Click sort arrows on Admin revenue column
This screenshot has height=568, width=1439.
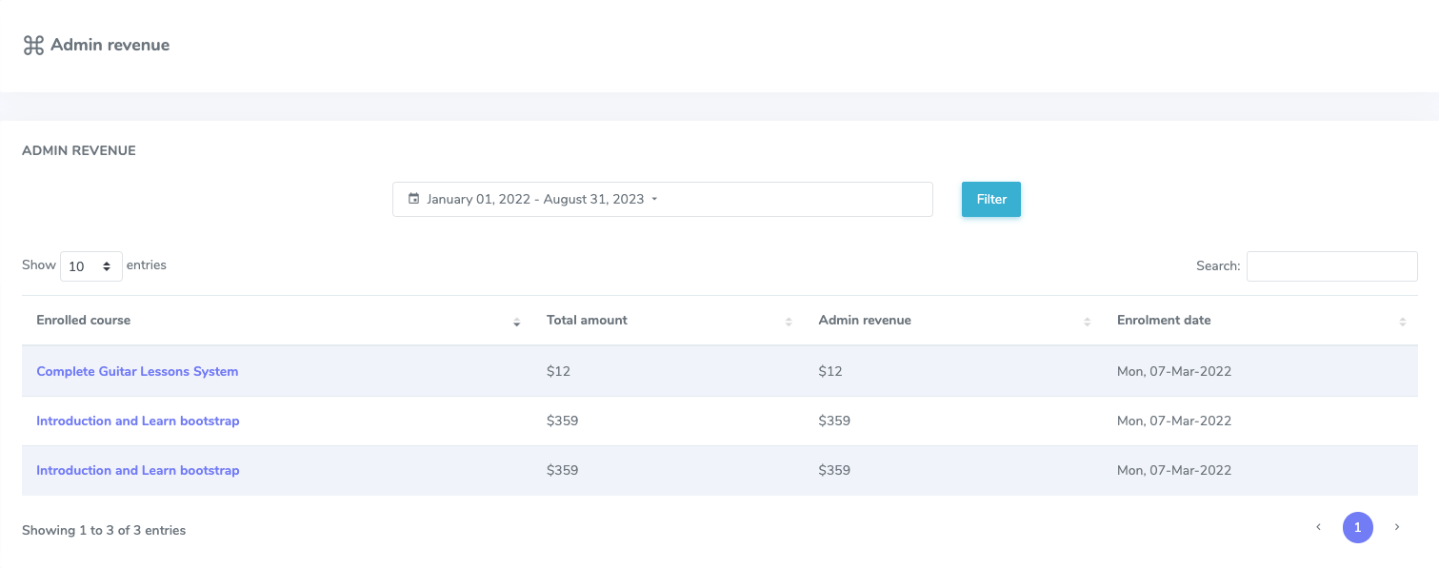click(1087, 322)
